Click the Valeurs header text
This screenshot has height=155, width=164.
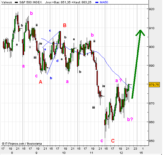click(x=7, y=2)
